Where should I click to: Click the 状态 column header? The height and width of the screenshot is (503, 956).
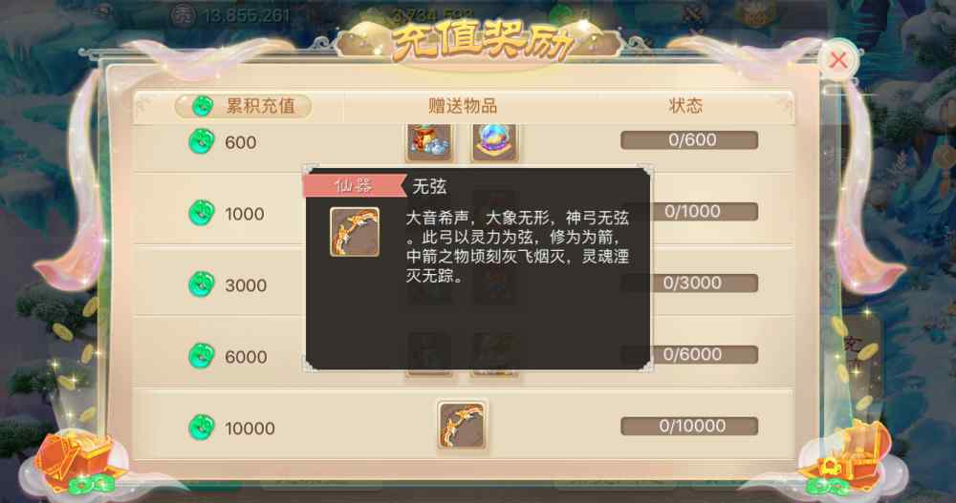pyautogui.click(x=685, y=106)
